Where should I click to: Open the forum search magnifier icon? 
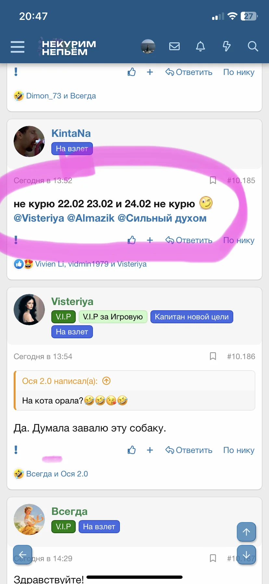(x=253, y=47)
